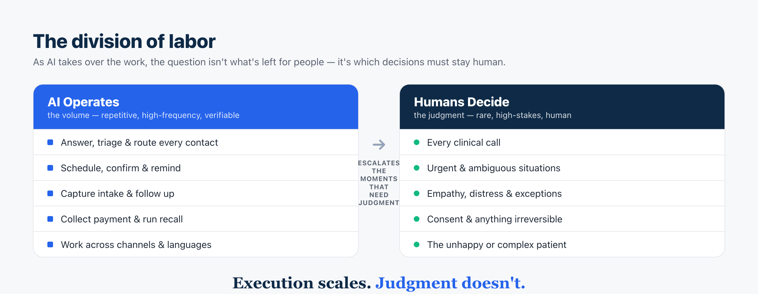Screen dimensions: 758x294
Task: Click blue bullet beside Schedule, confirm & remind
Action: (50, 168)
